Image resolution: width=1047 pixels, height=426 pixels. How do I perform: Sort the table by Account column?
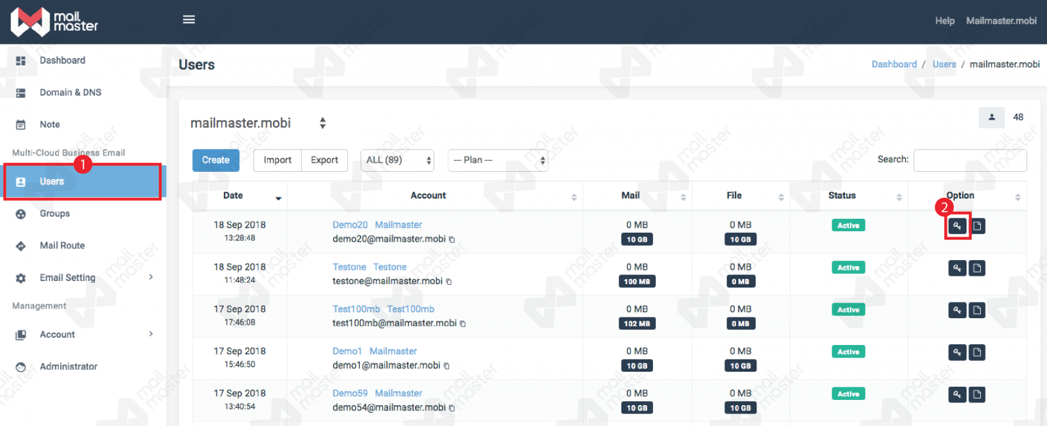[x=435, y=196]
